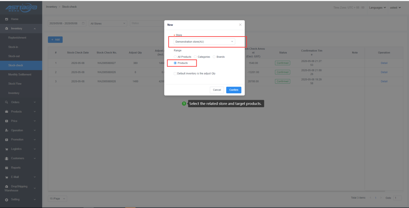Screen dimensions: 409x208
Task: Click the Products briefcase icon
Action: (x=6, y=112)
